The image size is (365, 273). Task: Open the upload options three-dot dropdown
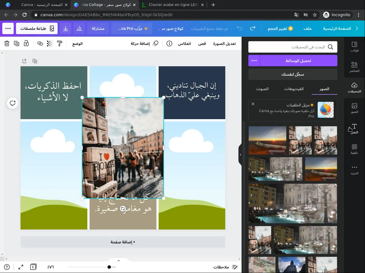[x=254, y=61]
